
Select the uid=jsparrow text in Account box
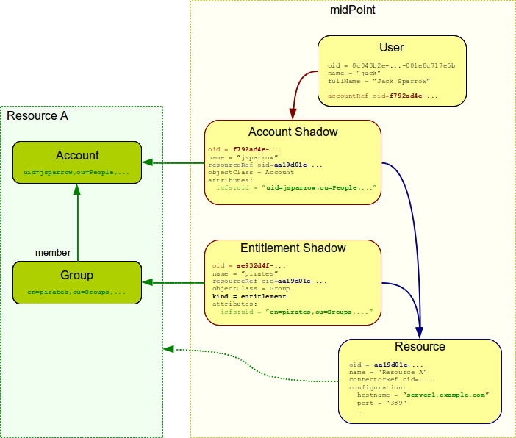coord(76,173)
